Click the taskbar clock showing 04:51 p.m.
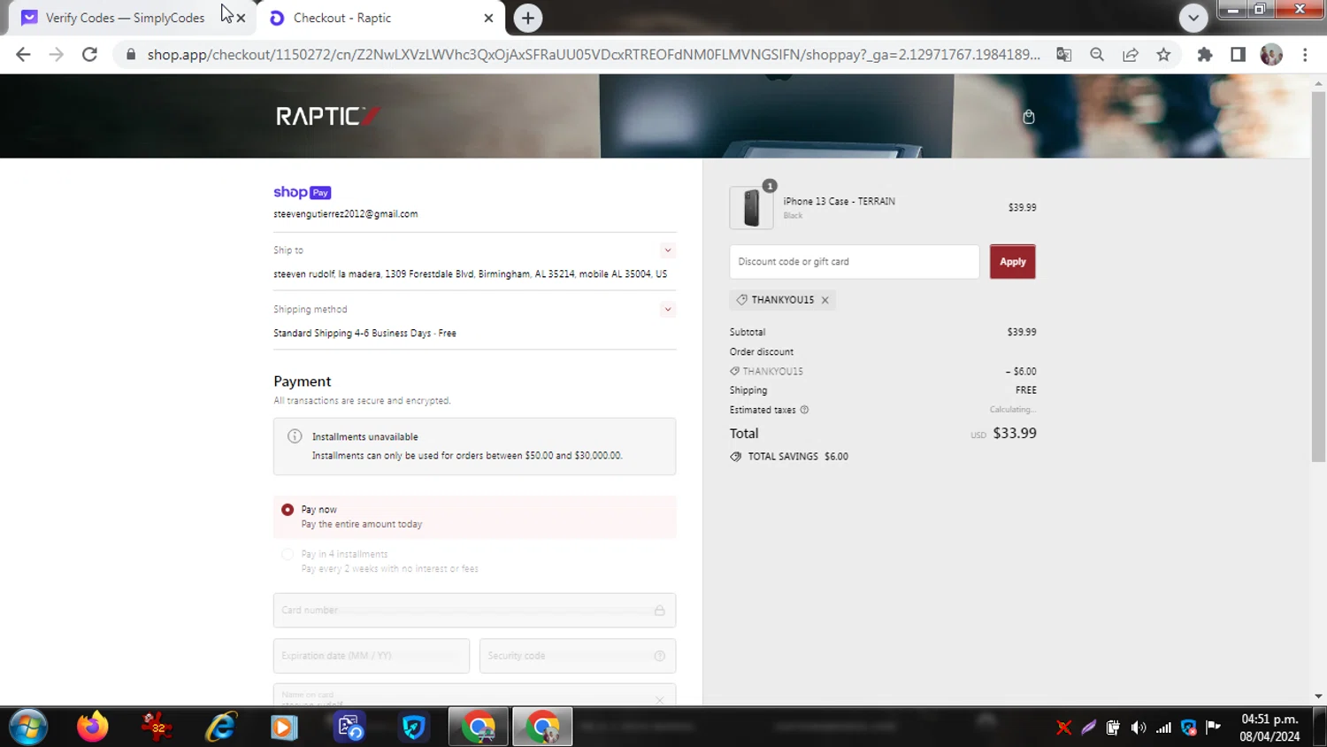The width and height of the screenshot is (1327, 747). pyautogui.click(x=1269, y=719)
